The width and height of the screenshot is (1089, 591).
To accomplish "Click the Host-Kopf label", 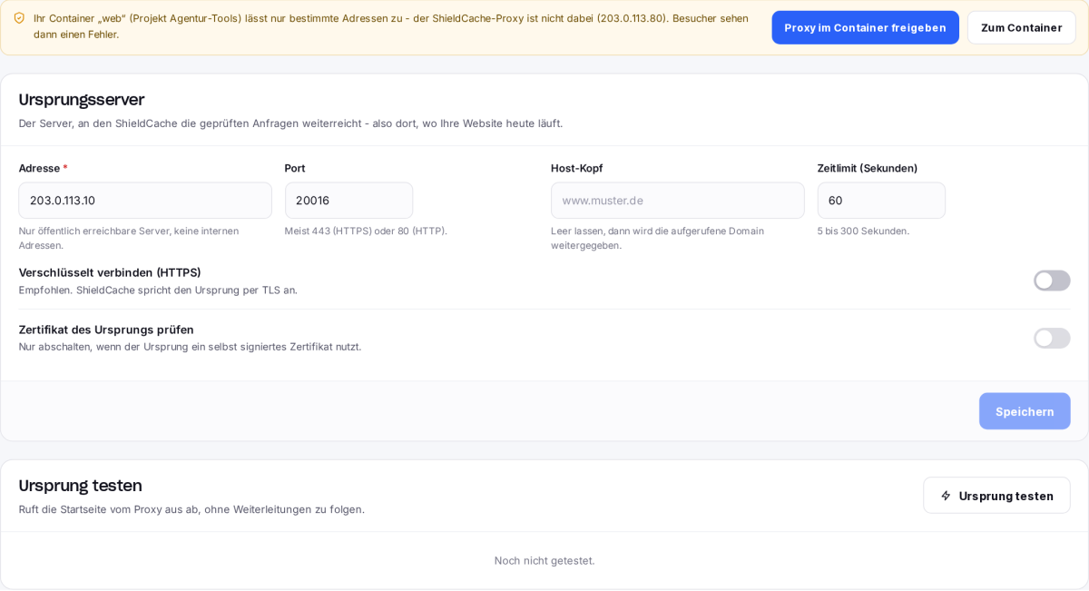I will 576,168.
